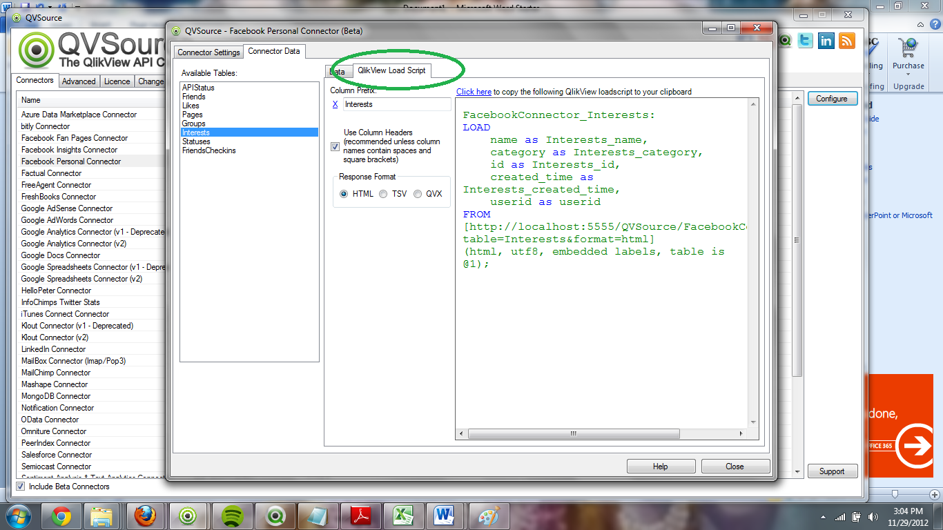Open the Twitter icon in QVSource header
The width and height of the screenshot is (943, 530).
coord(805,41)
